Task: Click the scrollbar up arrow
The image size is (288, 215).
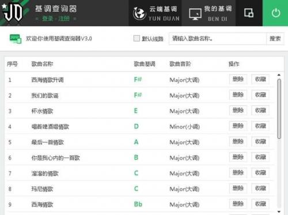Action: coord(279,75)
